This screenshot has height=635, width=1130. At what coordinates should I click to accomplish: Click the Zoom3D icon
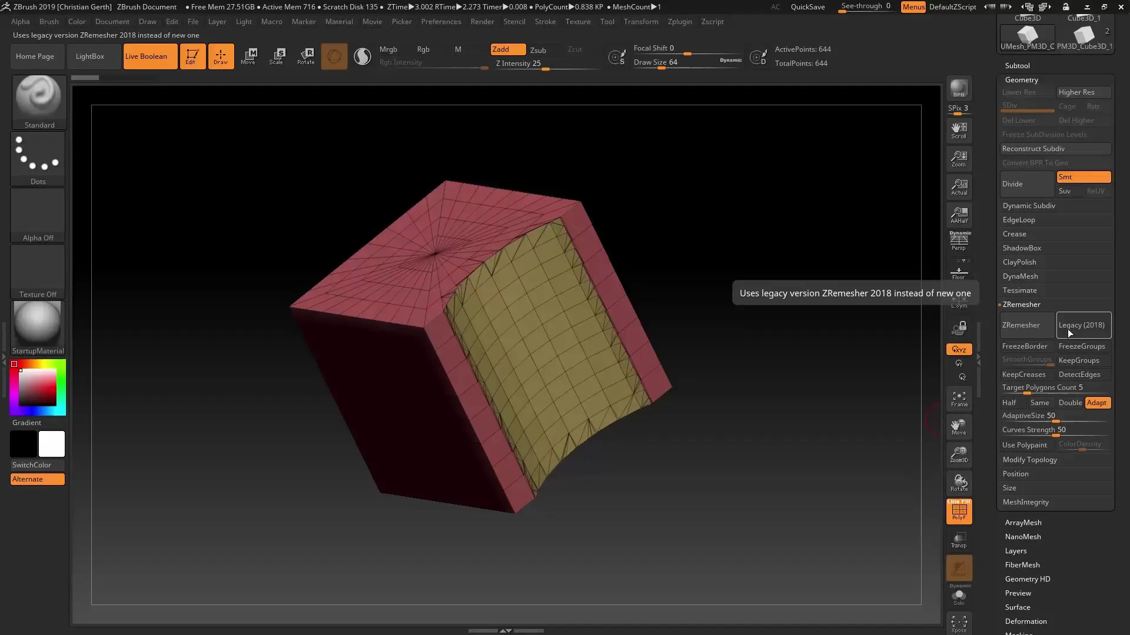959,455
